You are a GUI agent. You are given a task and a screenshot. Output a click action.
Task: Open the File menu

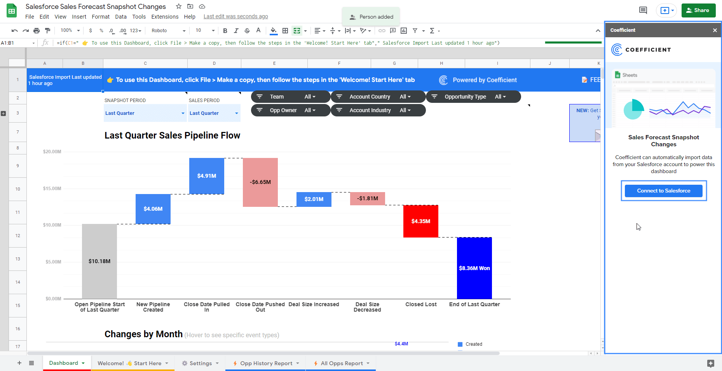30,17
